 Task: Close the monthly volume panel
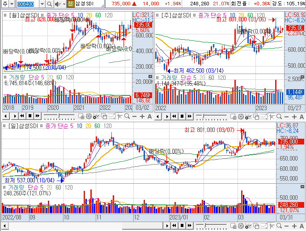coord(150,76)
